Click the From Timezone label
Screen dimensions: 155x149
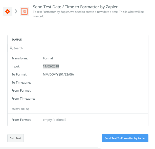coord(23,98)
